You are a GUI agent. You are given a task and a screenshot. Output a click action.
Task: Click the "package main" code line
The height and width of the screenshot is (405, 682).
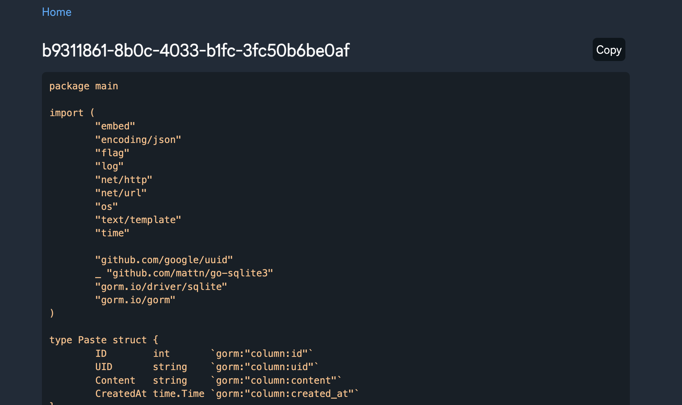click(x=84, y=86)
